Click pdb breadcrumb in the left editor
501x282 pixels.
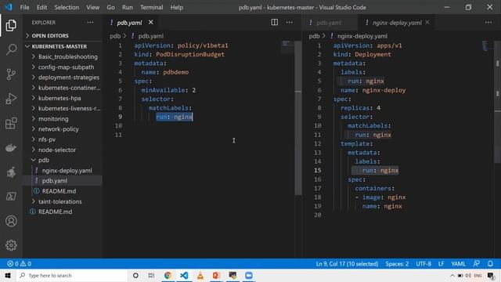[x=115, y=36]
